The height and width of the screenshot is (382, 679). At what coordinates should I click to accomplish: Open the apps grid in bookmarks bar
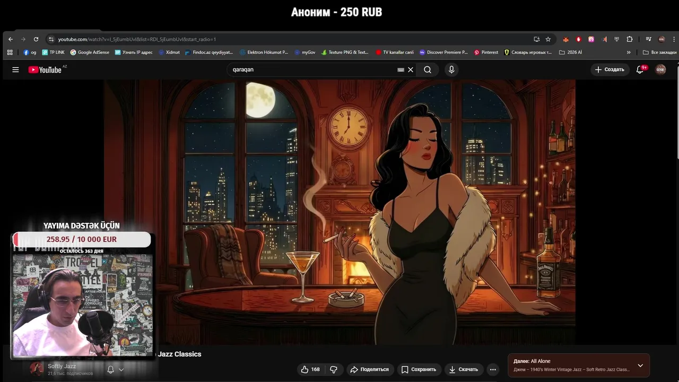(x=10, y=53)
